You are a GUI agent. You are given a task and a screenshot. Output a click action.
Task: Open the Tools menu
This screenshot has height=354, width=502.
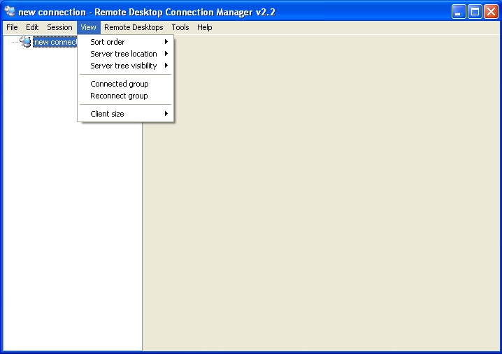(x=180, y=27)
